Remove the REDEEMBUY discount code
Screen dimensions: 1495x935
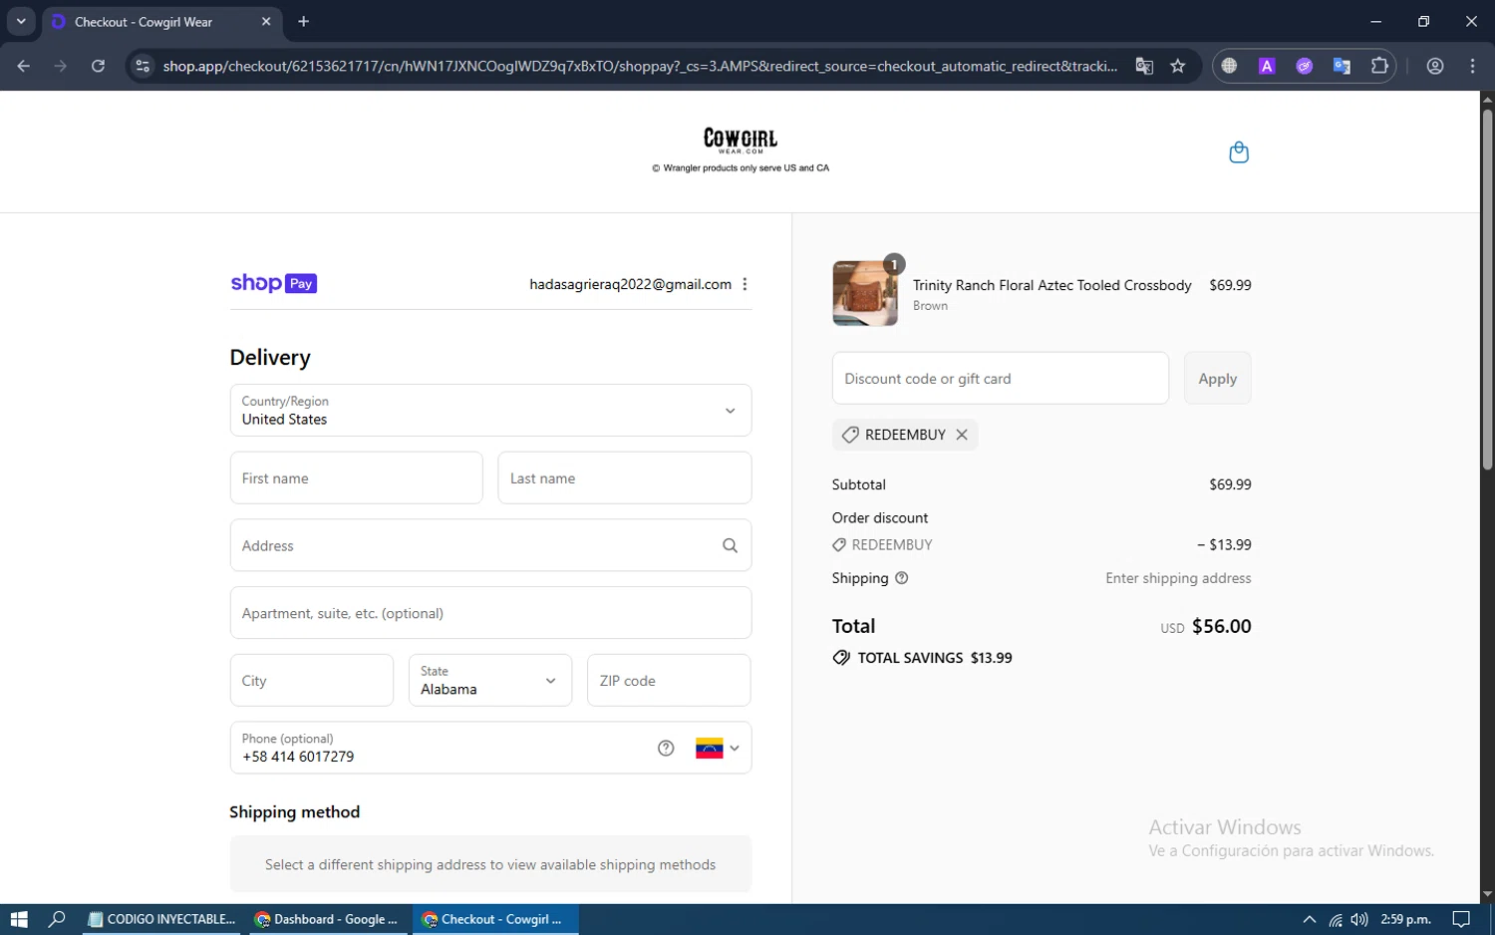point(962,435)
